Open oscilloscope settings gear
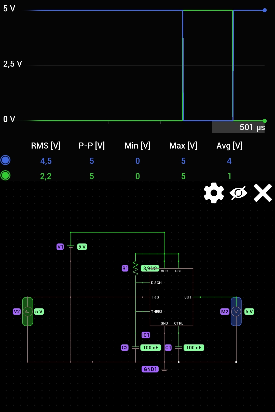Viewport: 275px width, 412px height. [x=214, y=193]
